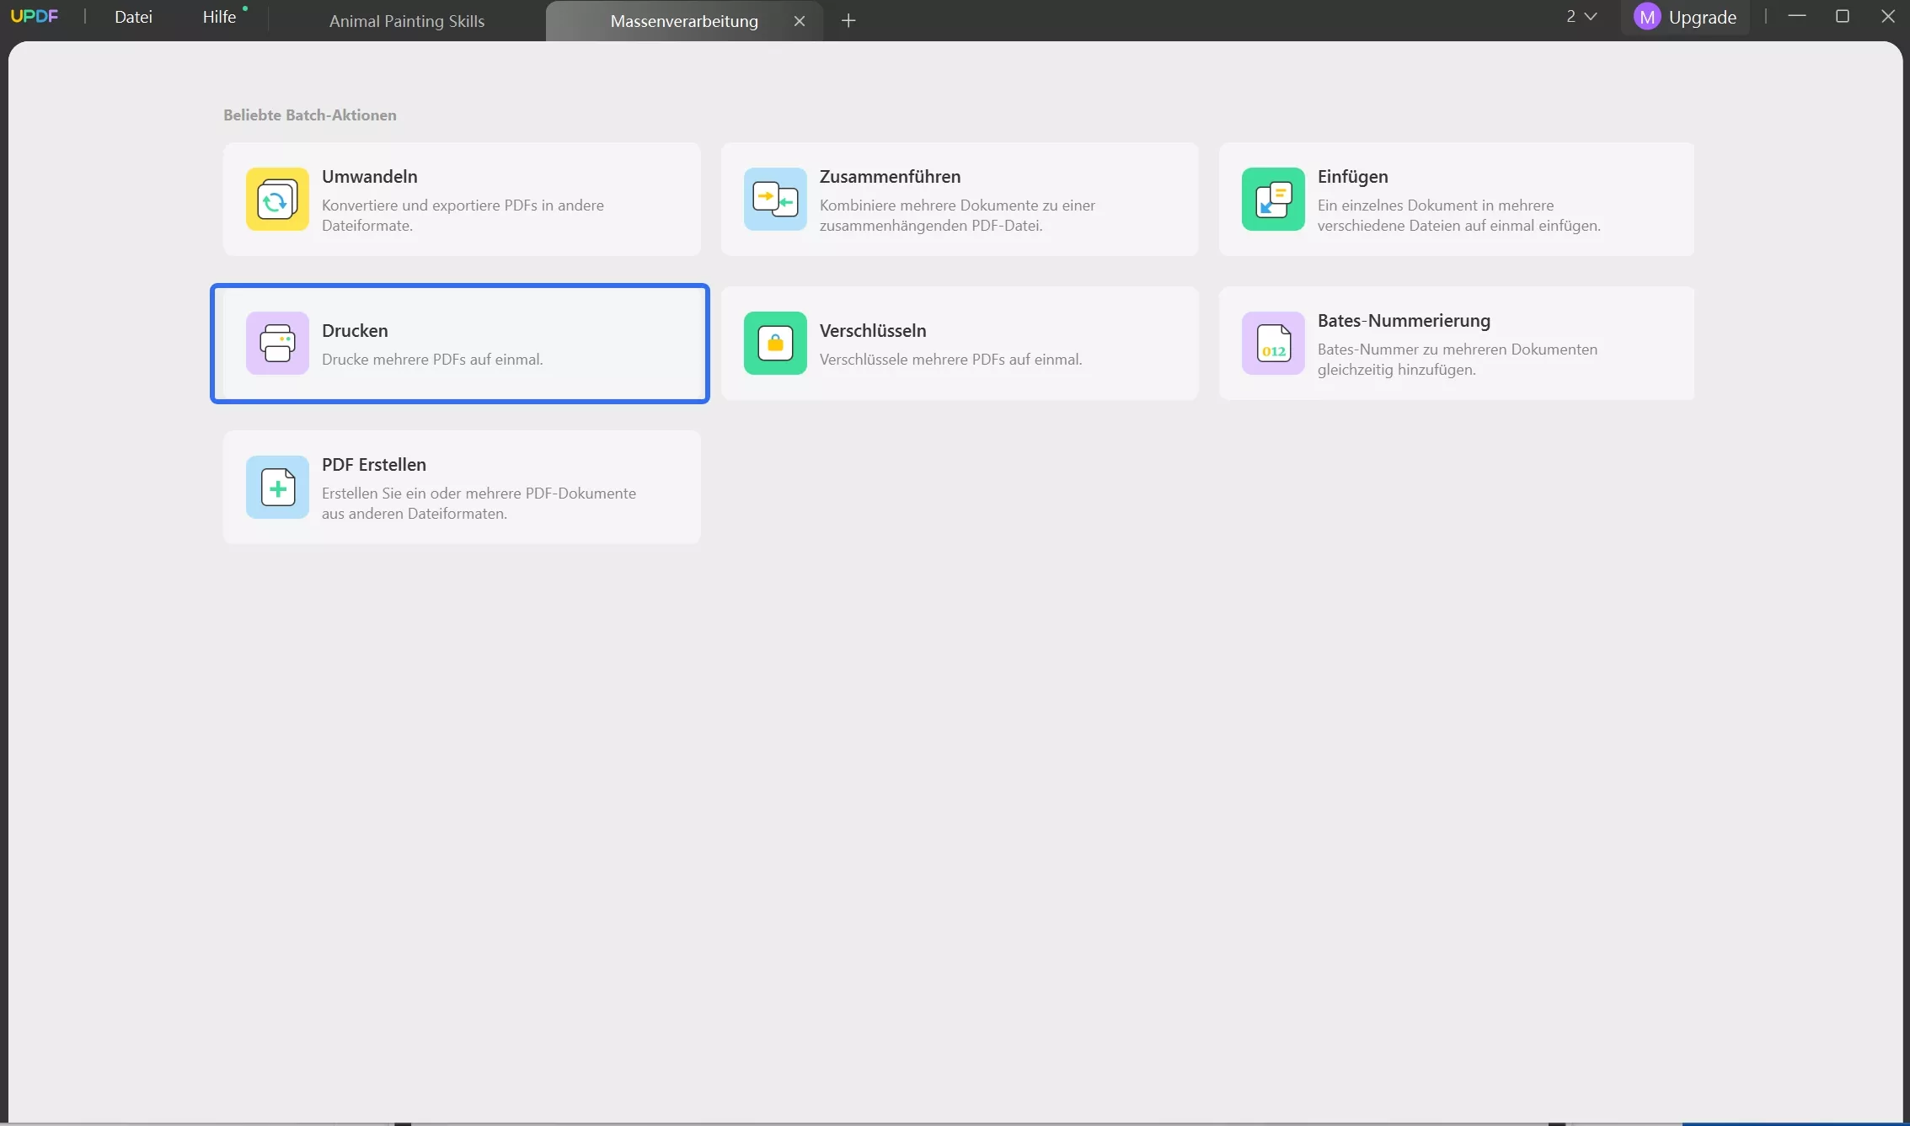This screenshot has height=1126, width=1910.
Task: Select the Massenverarbeitung tab
Action: point(683,21)
